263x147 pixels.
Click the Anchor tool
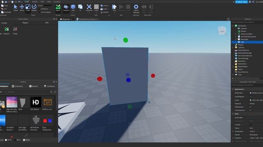point(105,12)
